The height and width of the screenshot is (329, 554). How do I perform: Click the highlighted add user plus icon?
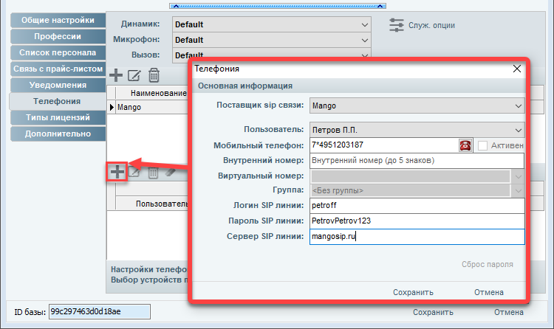117,172
